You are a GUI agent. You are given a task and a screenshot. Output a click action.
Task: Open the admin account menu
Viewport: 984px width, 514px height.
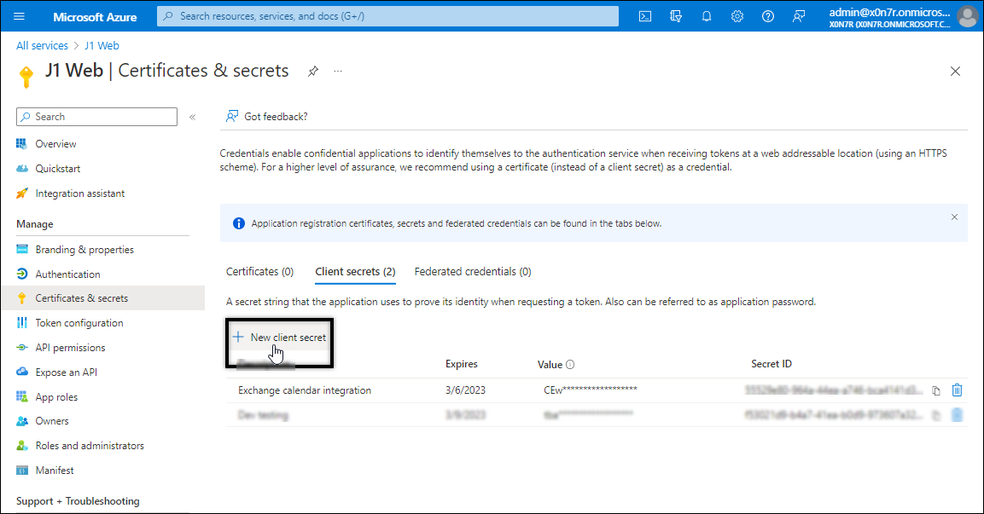click(x=900, y=16)
